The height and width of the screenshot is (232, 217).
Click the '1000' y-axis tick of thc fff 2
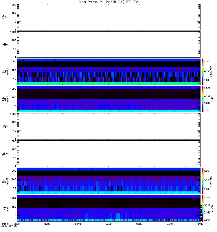pos(13,141)
